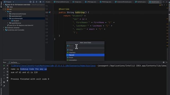Click the override gutter icon on line 53

point(50,12)
